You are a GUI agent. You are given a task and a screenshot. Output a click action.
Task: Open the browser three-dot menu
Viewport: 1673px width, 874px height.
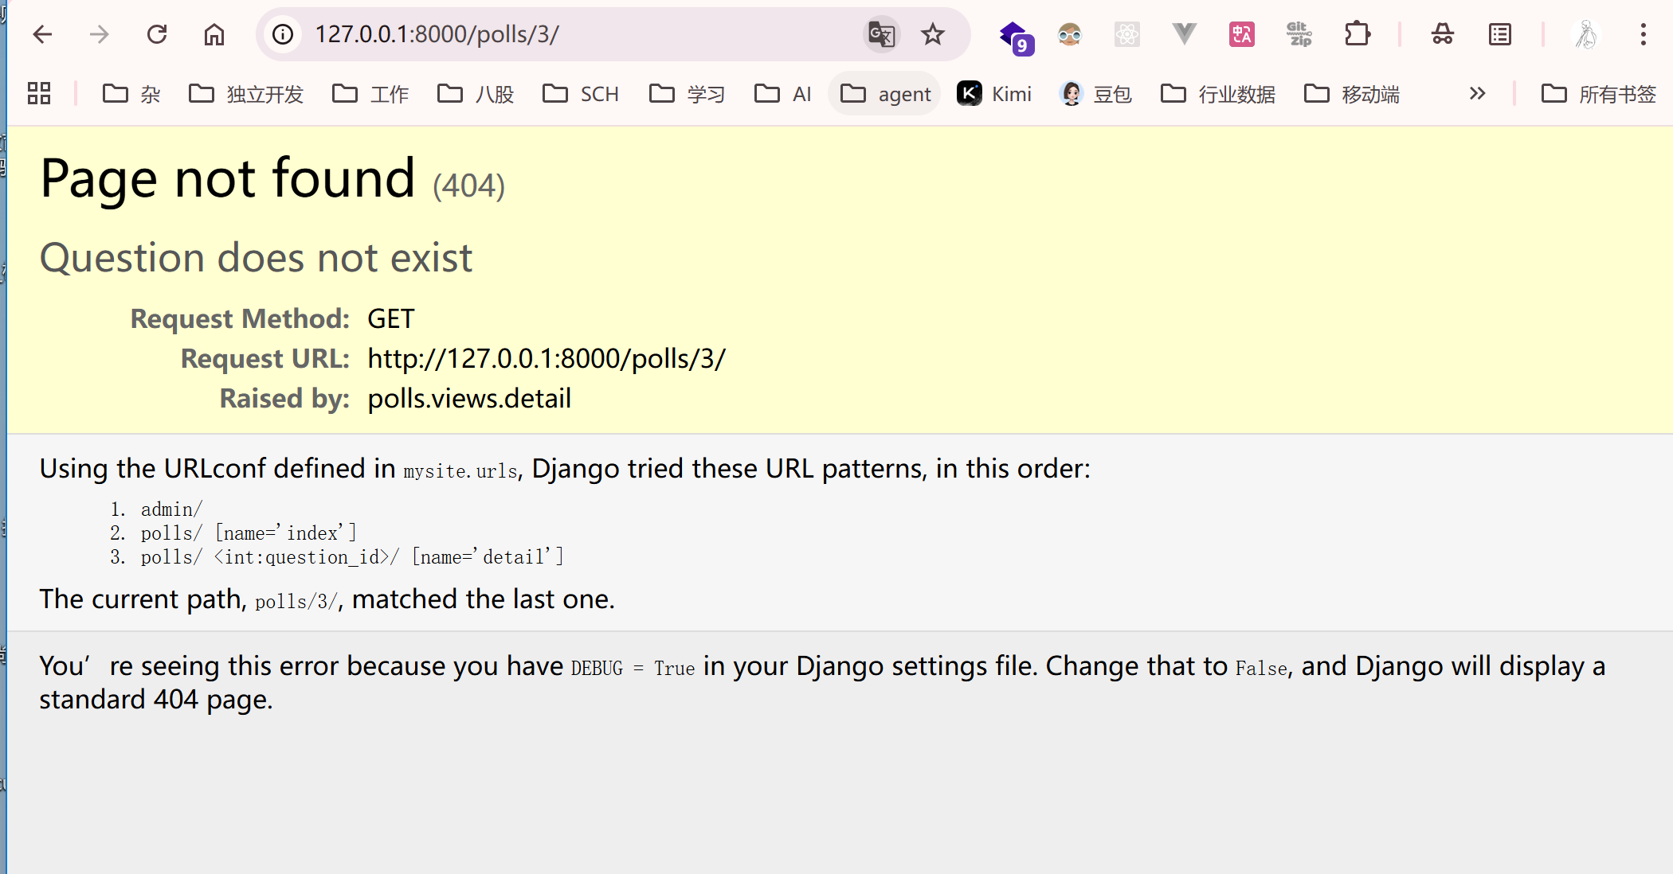1643,34
